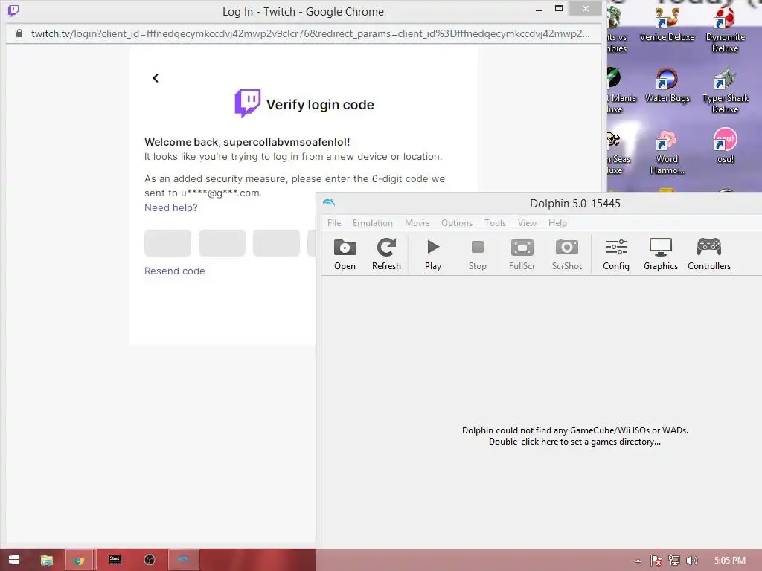
Task: Open the OBS icon in taskbar
Action: (x=150, y=560)
